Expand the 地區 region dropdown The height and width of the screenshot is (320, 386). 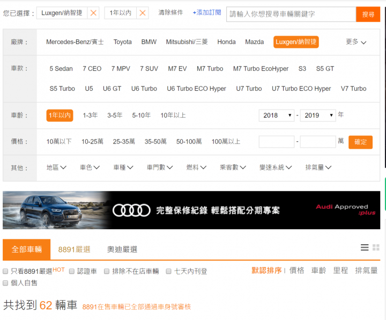pyautogui.click(x=56, y=168)
